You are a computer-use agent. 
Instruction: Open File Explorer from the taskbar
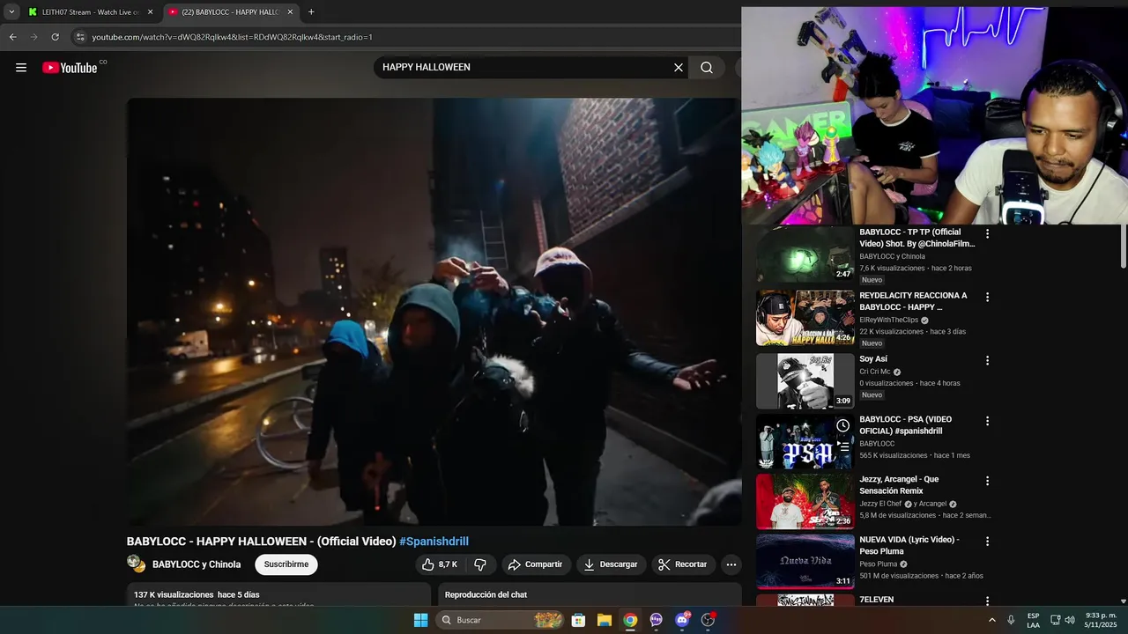pos(605,620)
